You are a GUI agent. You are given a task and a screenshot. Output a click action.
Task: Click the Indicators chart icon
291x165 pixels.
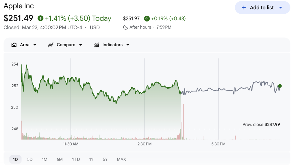97,45
